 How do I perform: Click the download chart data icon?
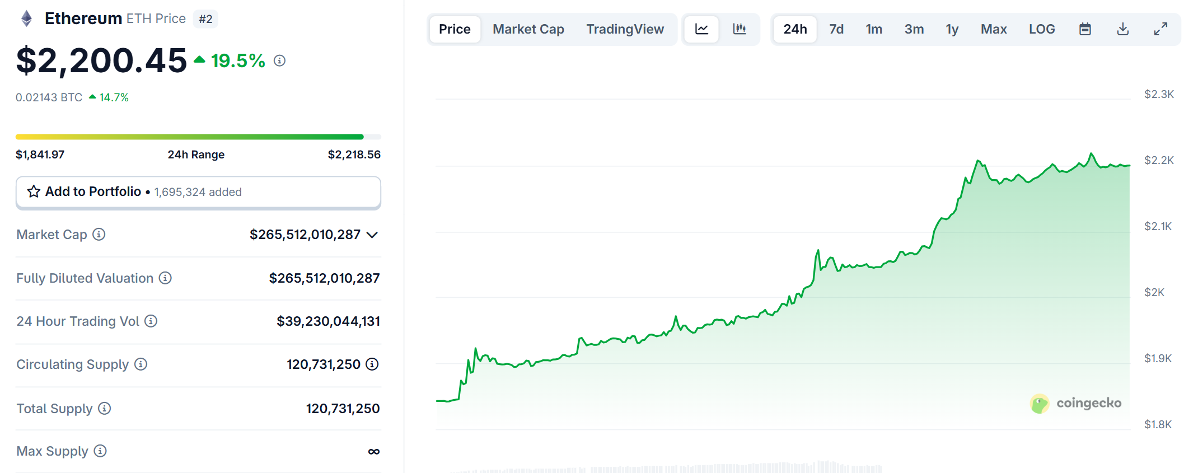1123,29
